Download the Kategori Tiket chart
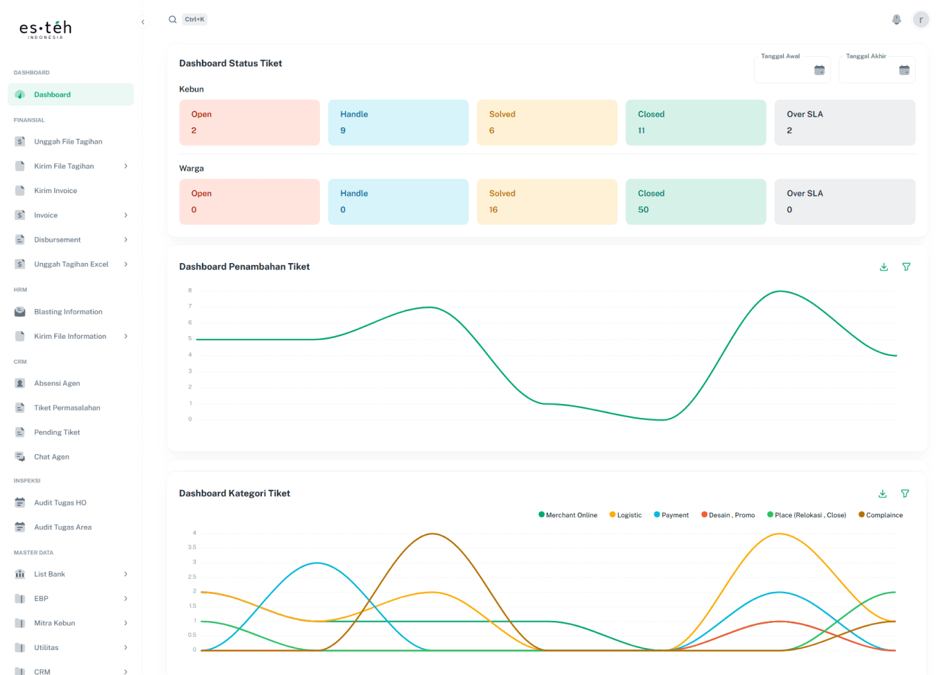 click(882, 494)
